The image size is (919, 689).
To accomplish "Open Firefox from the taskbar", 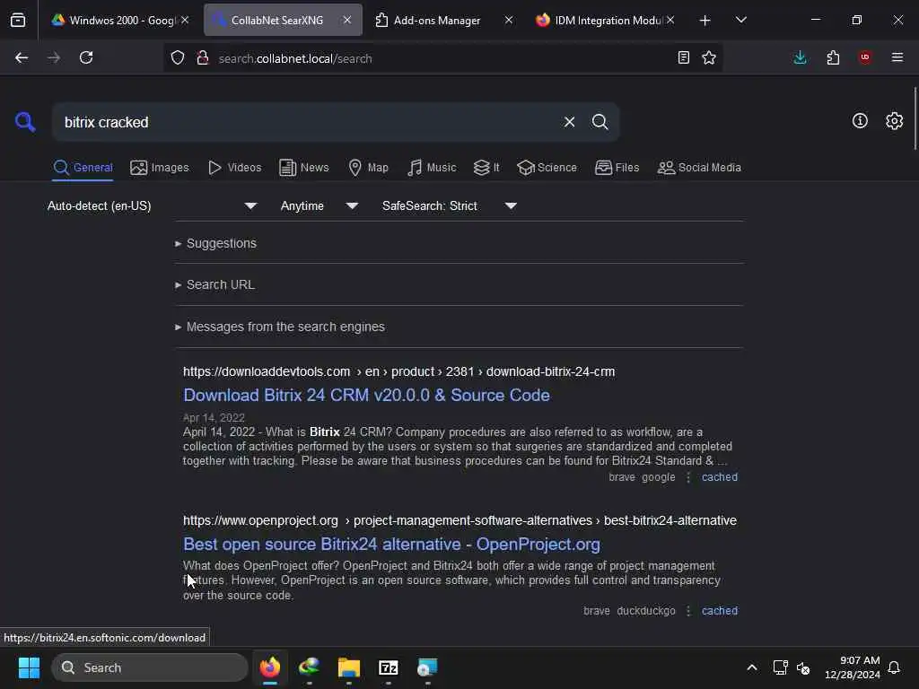I will (270, 667).
